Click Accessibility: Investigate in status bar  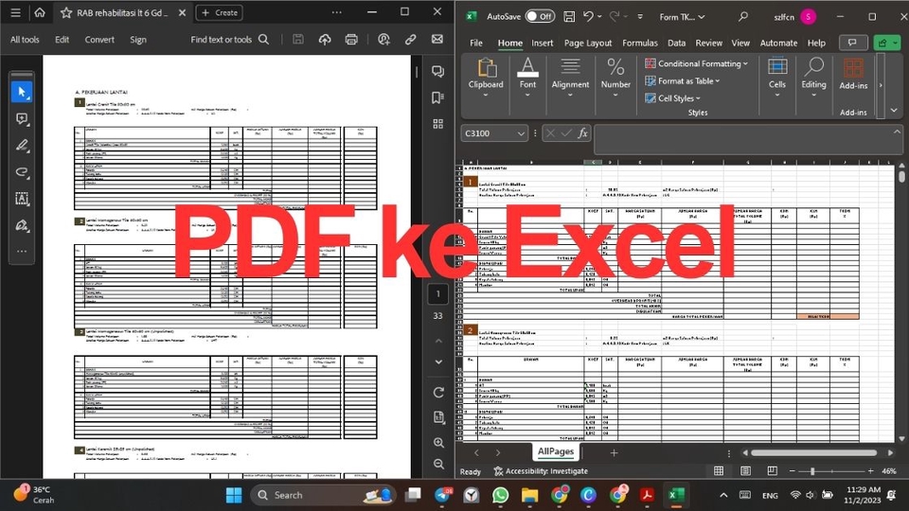pos(541,471)
